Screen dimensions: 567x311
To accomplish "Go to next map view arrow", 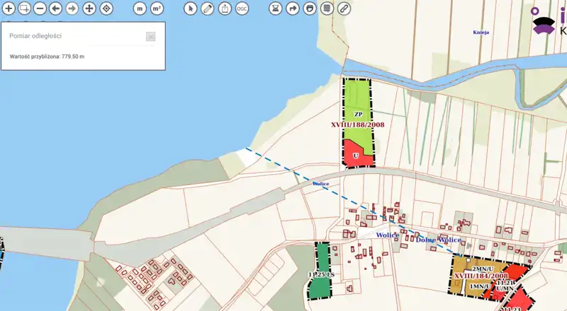I will pos(73,8).
